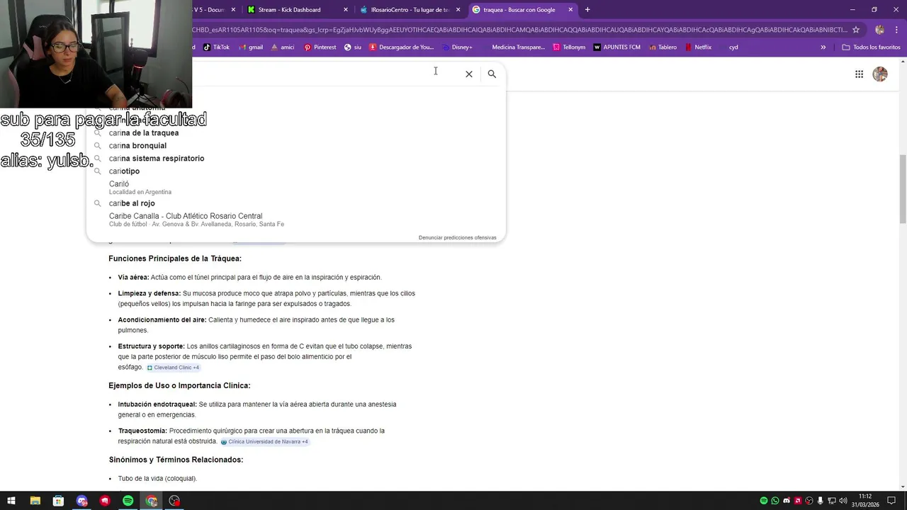Click Denunciar predicciones ofensivas link
This screenshot has height=510, width=907.
click(457, 238)
